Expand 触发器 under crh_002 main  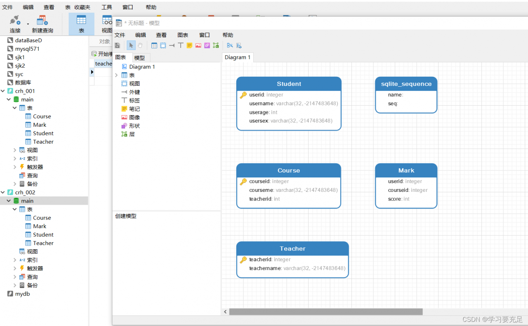pyautogui.click(x=15, y=269)
